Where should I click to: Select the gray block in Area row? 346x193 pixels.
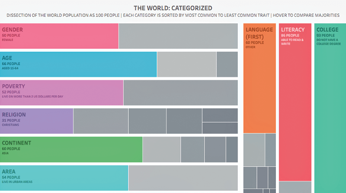[183, 177]
